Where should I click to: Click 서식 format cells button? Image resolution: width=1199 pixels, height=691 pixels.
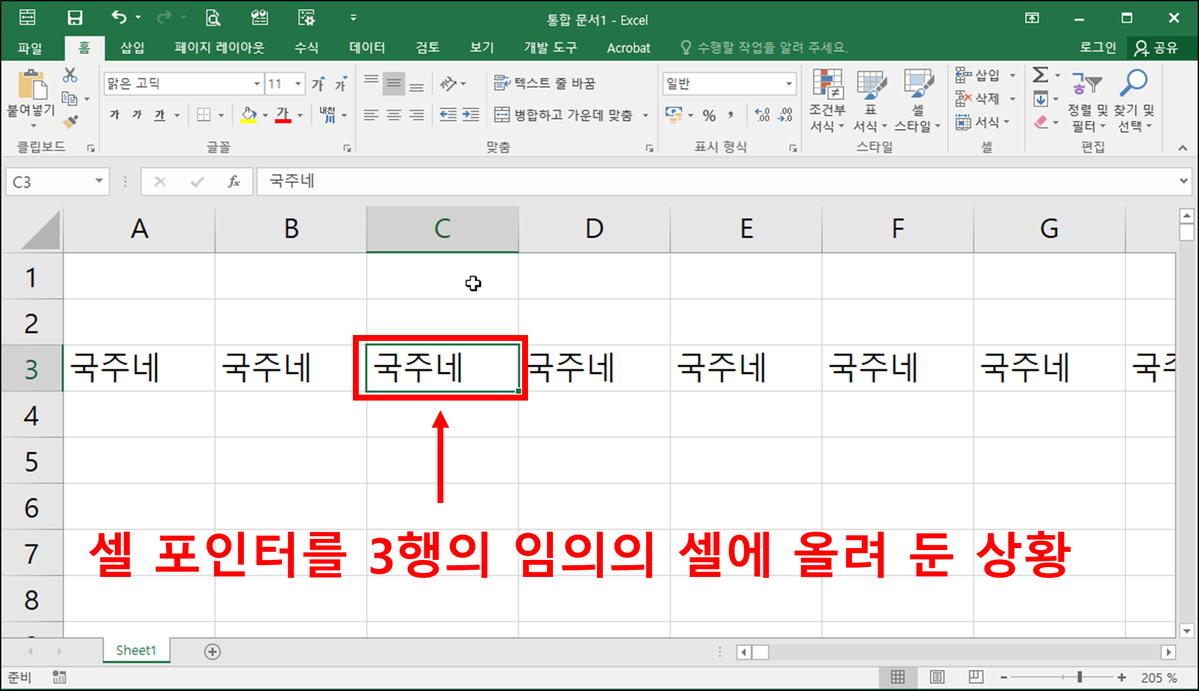coord(978,122)
